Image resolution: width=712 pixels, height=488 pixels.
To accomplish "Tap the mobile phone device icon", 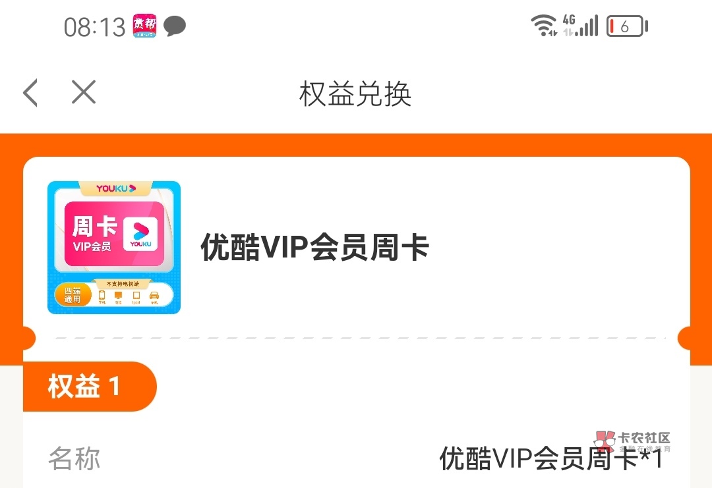I will [102, 297].
